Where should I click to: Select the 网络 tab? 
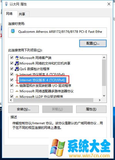click(x=9, y=14)
